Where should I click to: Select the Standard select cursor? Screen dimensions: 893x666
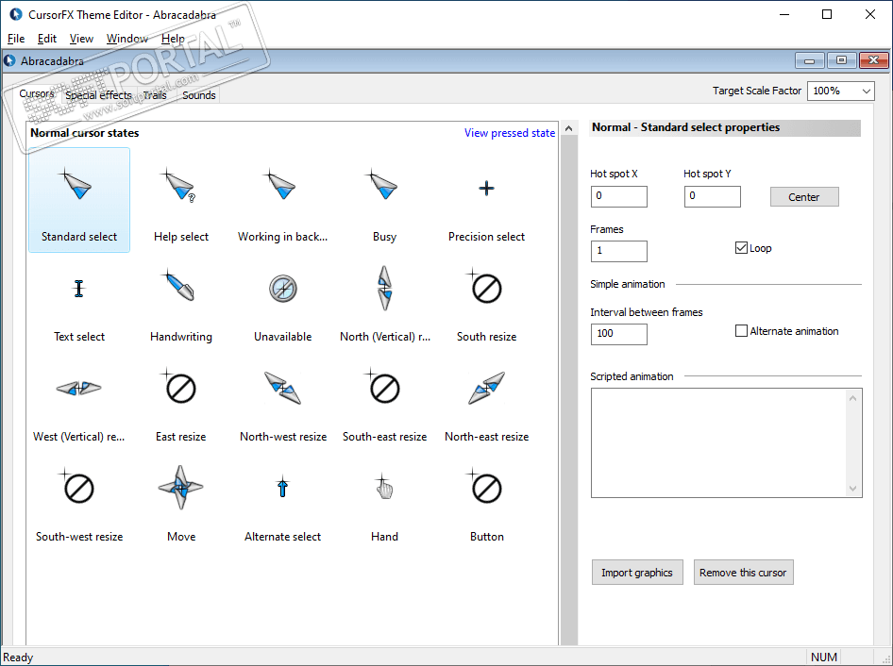79,199
